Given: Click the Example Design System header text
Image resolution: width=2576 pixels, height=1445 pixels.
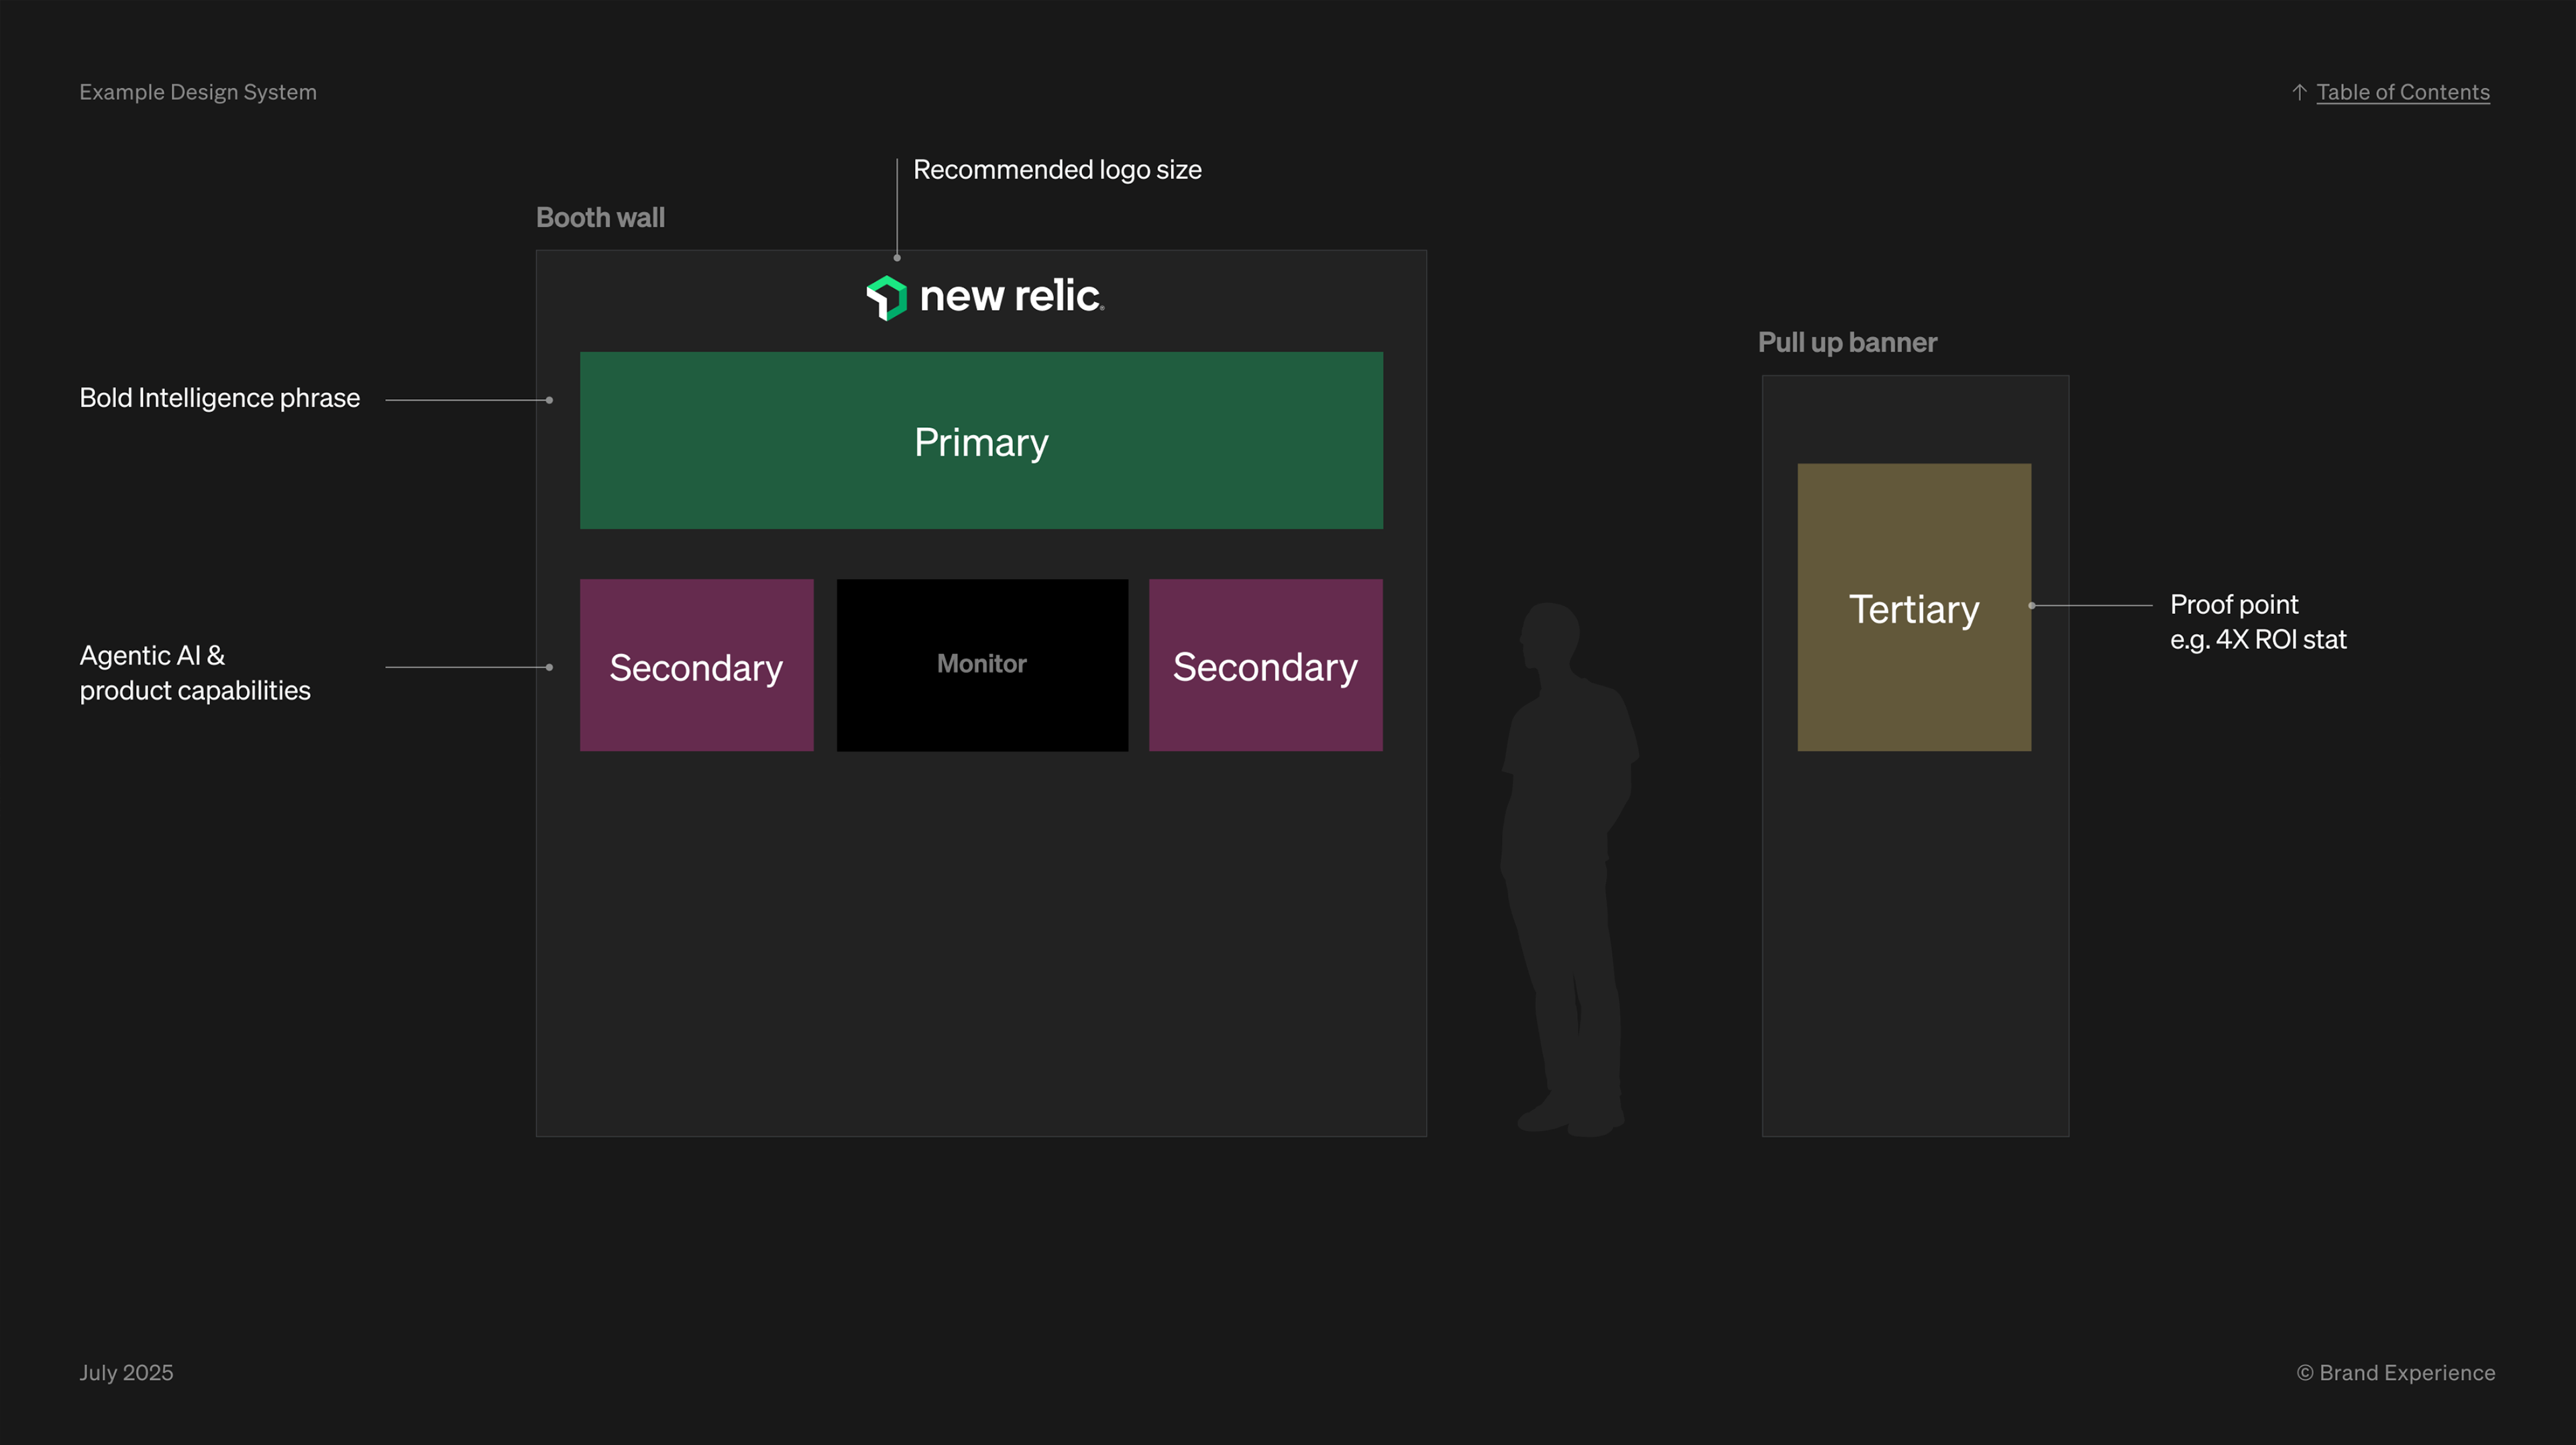Looking at the screenshot, I should pyautogui.click(x=198, y=92).
